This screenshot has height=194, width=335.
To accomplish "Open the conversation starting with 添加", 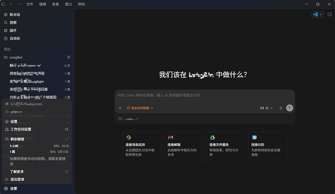I will (x=37, y=89).
